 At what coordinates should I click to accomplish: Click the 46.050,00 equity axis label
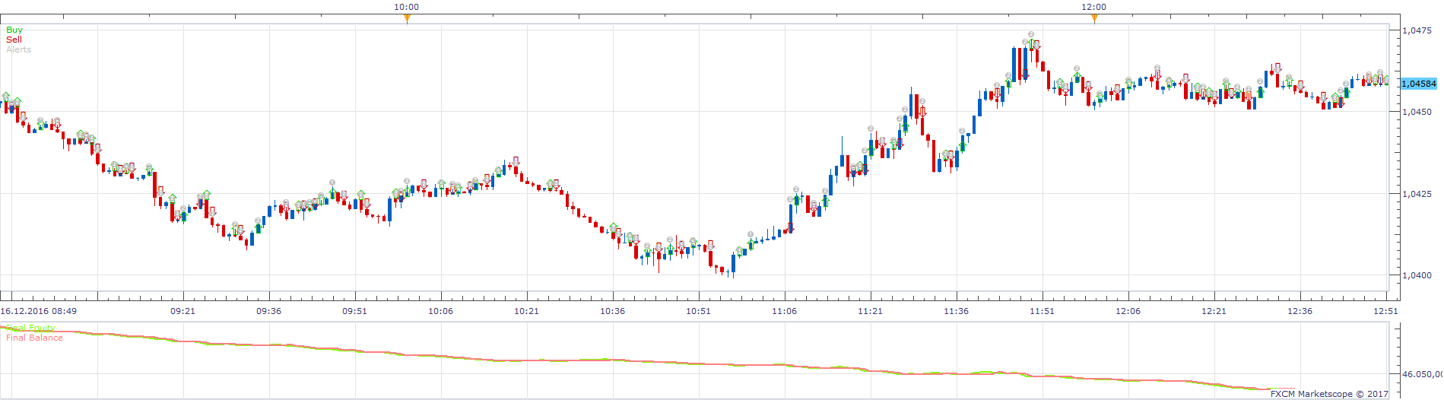click(x=1422, y=374)
